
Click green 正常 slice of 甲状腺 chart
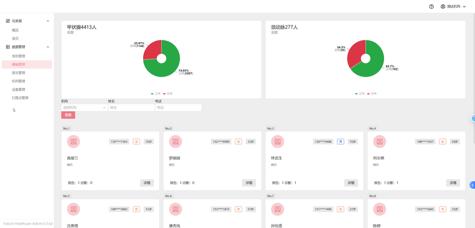[171, 66]
